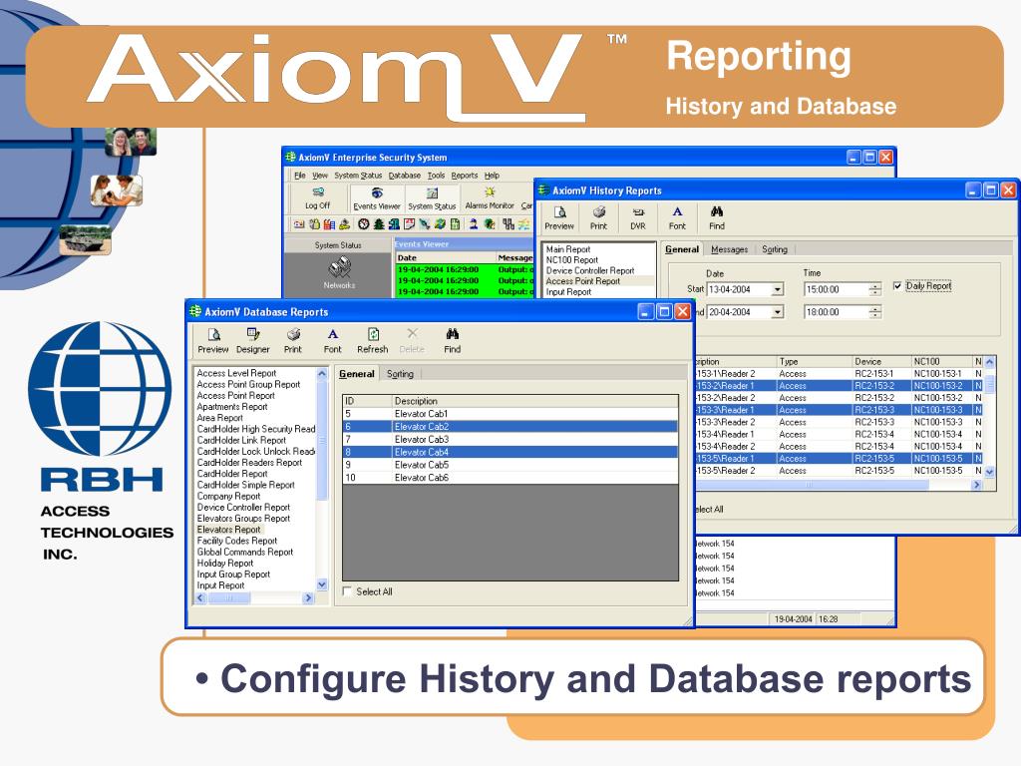
Task: Select Main Report in History Reports list
Action: pyautogui.click(x=567, y=249)
